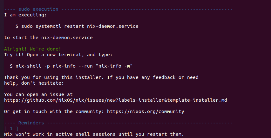The image size is (271, 138).
Task: Click the "[ 1 ]" reminder number marker
Action: click(11, 129)
